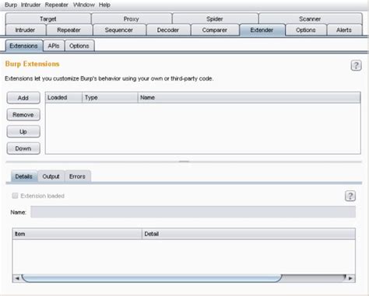Show the Details tab
The image size is (369, 296).
click(x=24, y=176)
